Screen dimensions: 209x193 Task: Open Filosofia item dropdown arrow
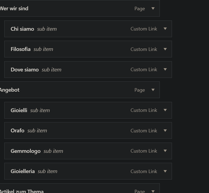165,49
